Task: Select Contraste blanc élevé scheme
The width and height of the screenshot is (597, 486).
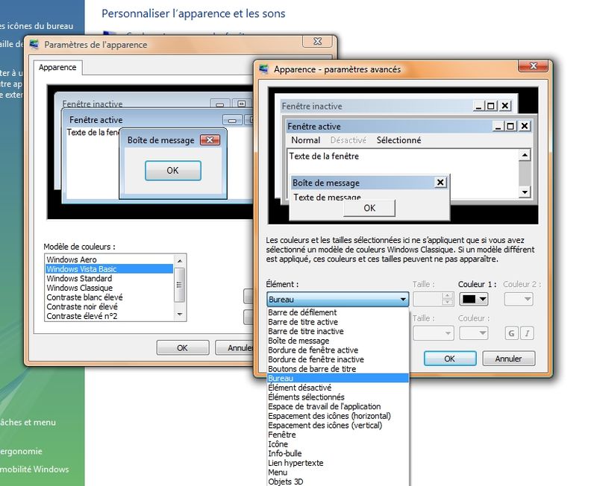Action: click(109, 297)
